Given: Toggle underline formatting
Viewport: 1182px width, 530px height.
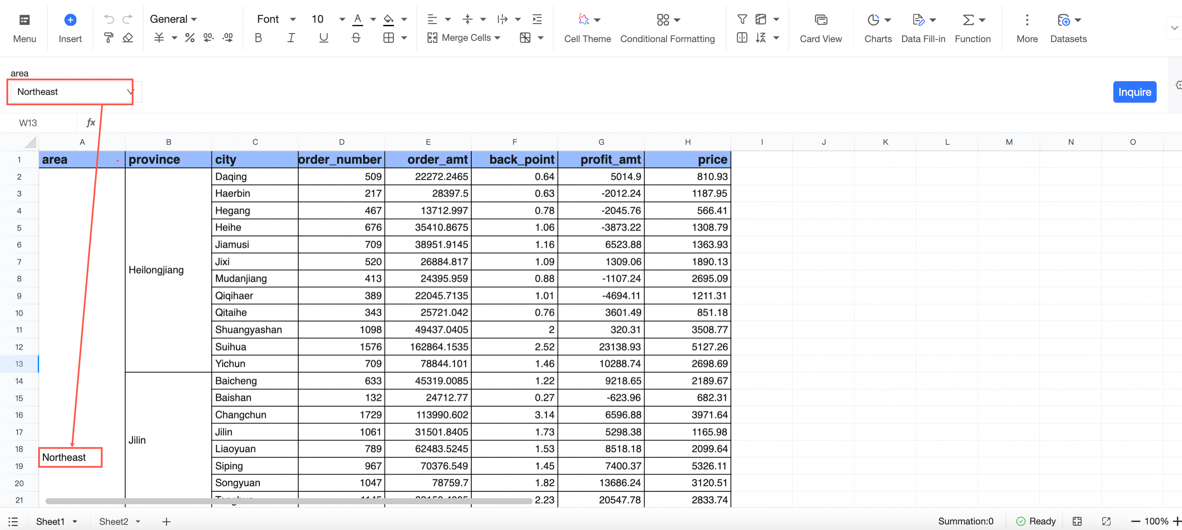Looking at the screenshot, I should click(x=324, y=38).
